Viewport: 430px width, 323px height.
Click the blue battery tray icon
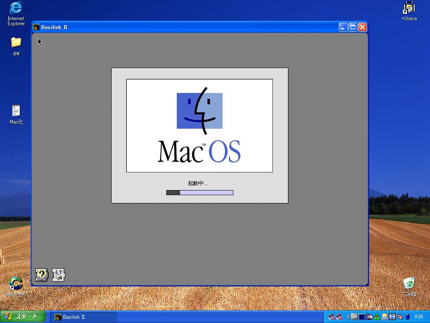coord(407,317)
